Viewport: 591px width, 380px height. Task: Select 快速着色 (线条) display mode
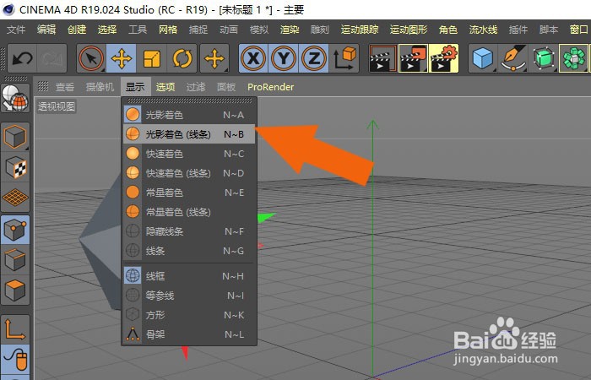pos(189,173)
